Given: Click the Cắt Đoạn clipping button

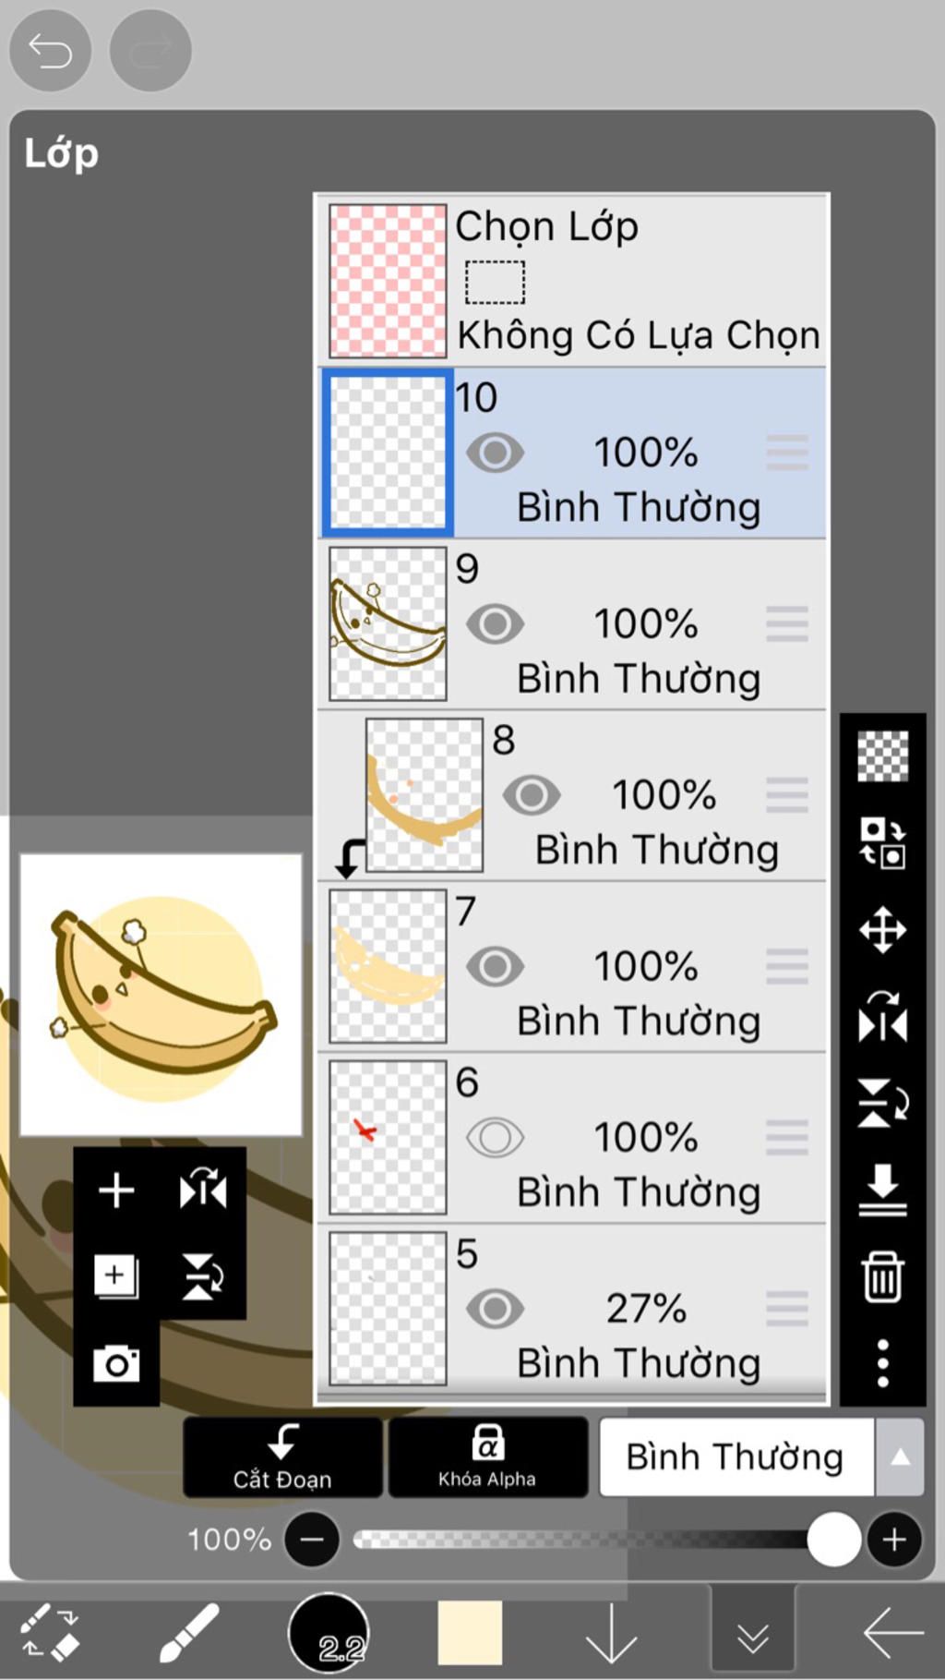Looking at the screenshot, I should (x=282, y=1457).
